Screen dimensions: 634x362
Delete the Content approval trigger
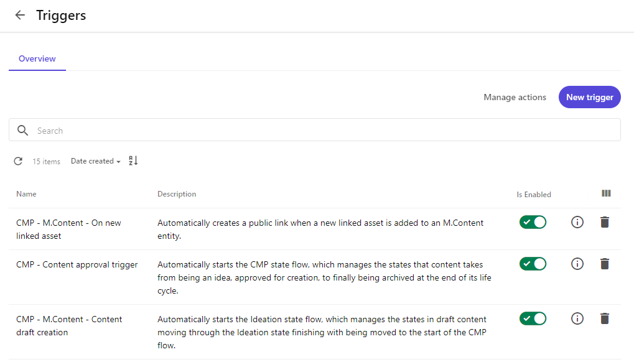click(x=605, y=264)
